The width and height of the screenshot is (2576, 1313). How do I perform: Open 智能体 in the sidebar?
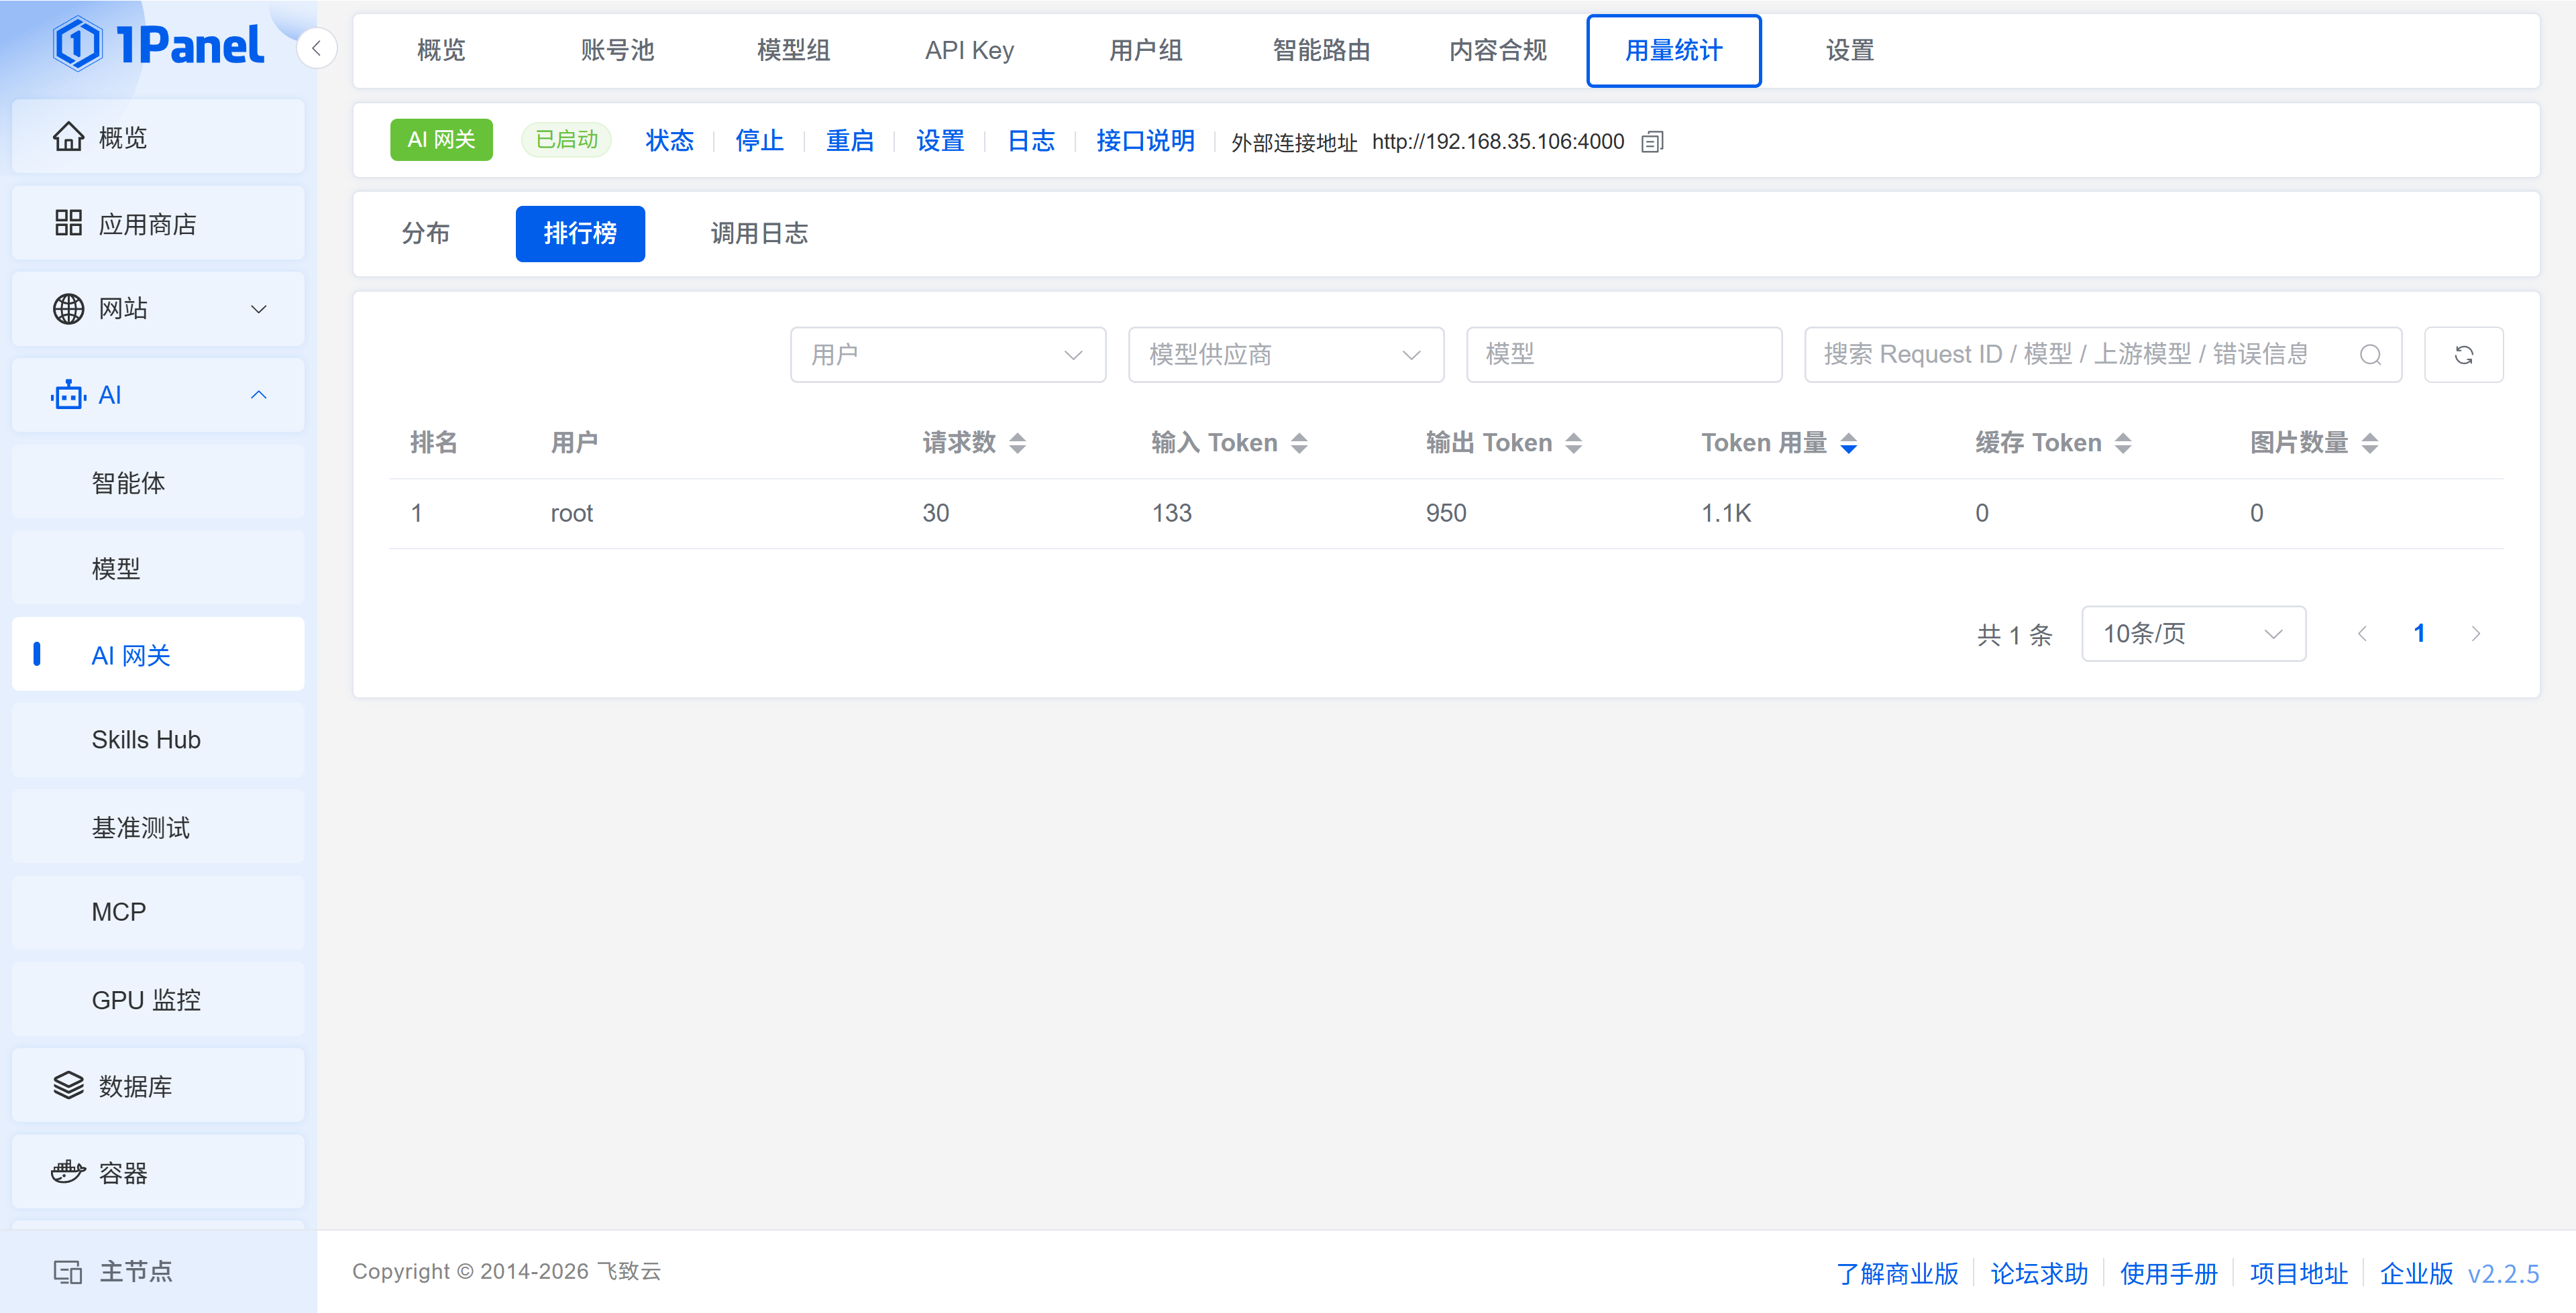pyautogui.click(x=158, y=483)
